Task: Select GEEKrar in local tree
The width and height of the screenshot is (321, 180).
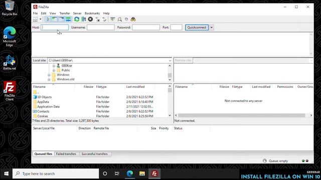Action: [67, 65]
